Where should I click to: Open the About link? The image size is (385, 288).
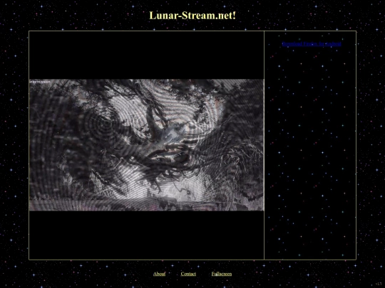[159, 274]
